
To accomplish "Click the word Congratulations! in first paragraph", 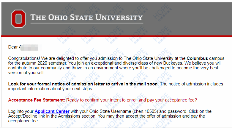I will point(24,58).
